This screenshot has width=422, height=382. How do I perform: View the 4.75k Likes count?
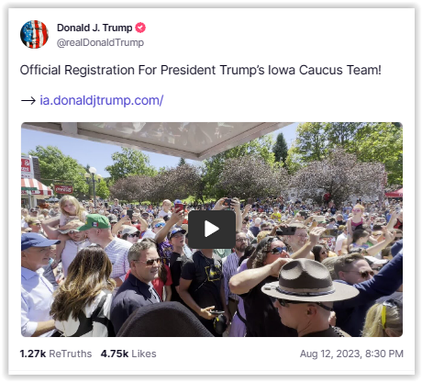coord(128,354)
